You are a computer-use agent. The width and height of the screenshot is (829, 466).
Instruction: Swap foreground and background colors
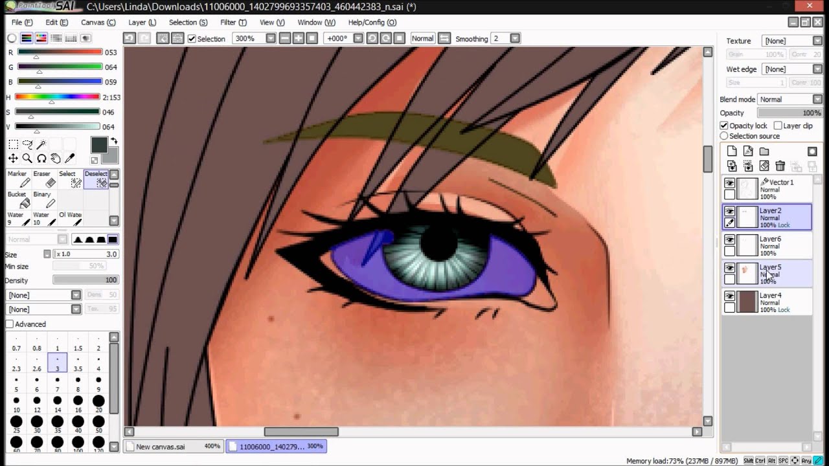point(114,140)
